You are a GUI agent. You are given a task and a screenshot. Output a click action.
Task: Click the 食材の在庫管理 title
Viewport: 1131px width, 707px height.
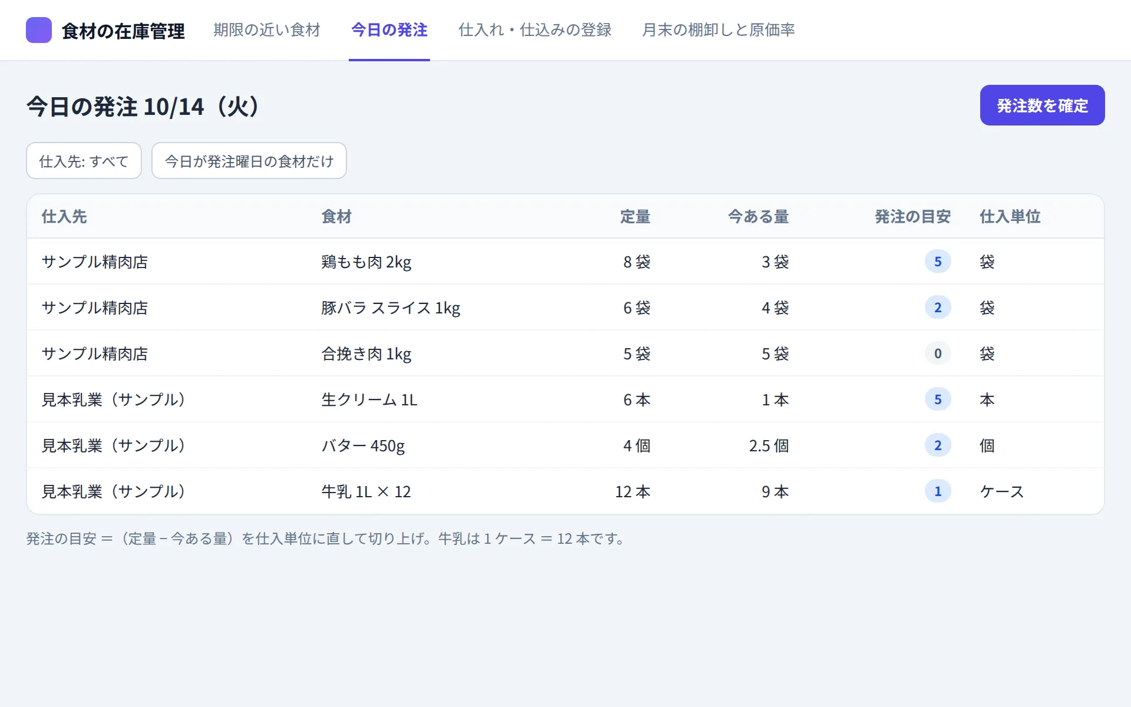(123, 31)
